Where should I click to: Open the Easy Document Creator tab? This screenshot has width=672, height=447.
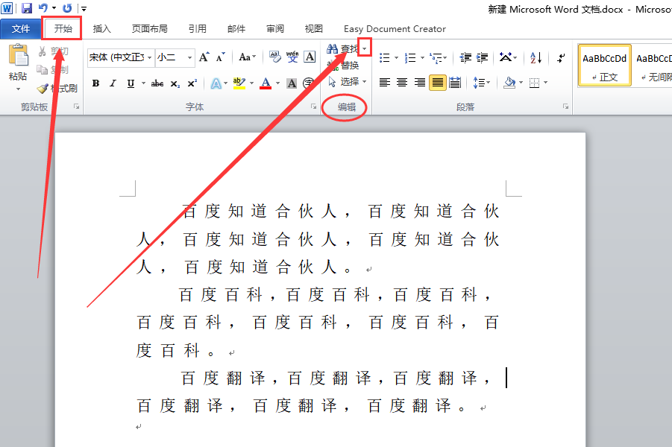(x=395, y=29)
